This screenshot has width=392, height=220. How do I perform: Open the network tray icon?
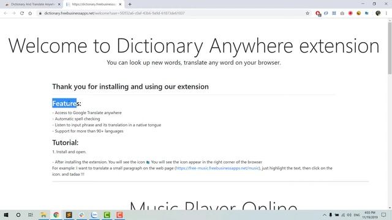click(343, 215)
